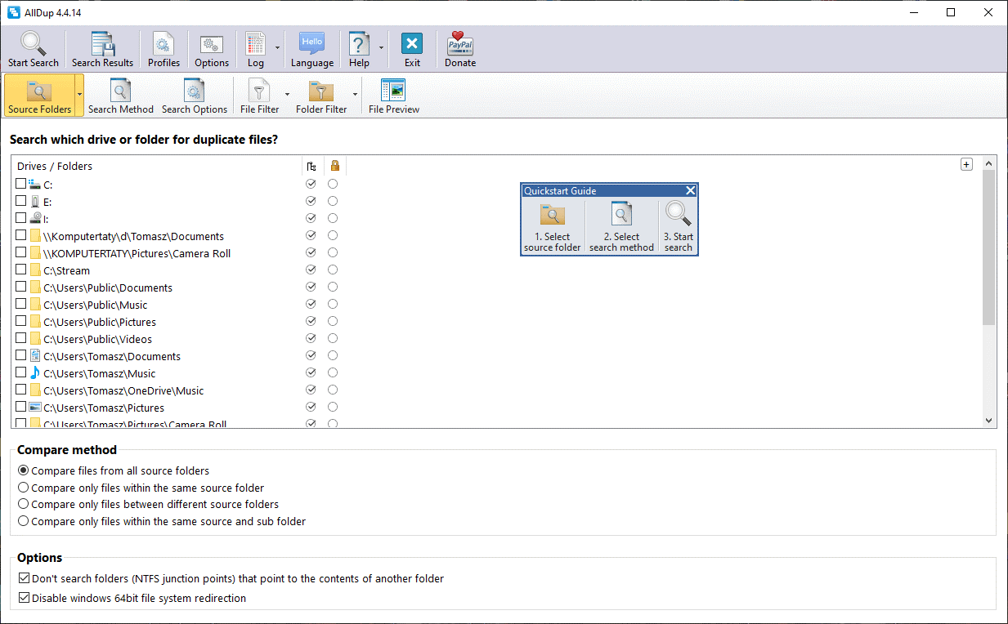Click Start search in the Quickstart Guide
1008x624 pixels.
click(678, 225)
